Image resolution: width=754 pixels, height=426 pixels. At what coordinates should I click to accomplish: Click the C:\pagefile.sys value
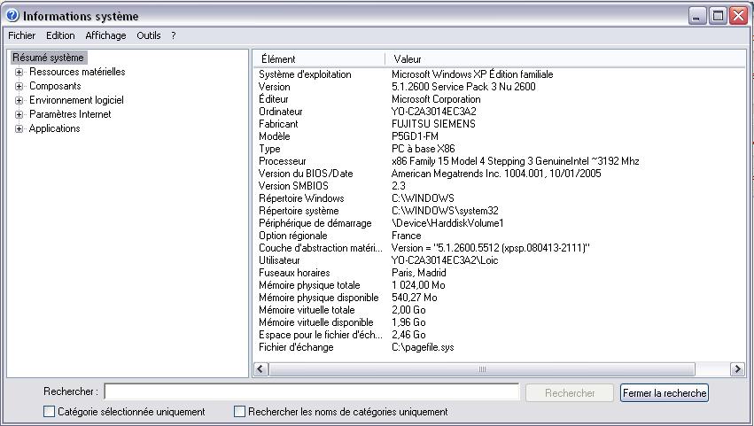click(423, 348)
